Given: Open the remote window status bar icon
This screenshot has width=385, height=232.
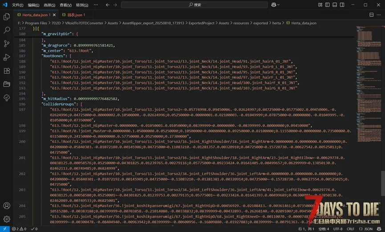Looking at the screenshot, I should pos(4,229).
